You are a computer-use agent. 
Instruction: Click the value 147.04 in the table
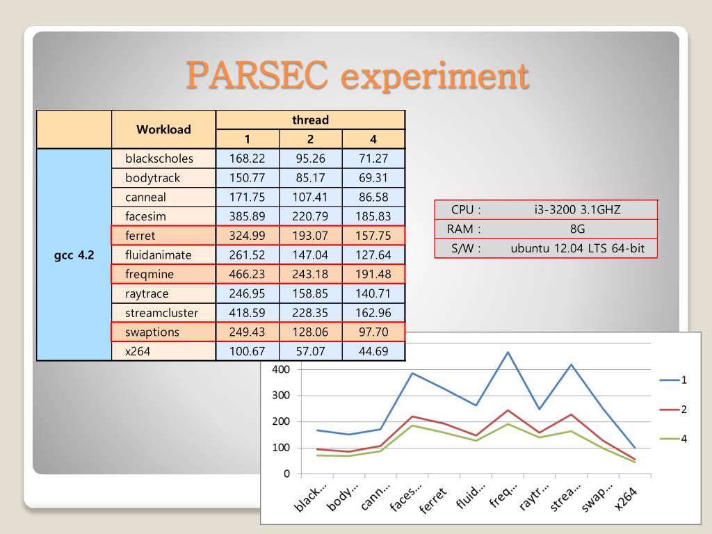tap(310, 254)
